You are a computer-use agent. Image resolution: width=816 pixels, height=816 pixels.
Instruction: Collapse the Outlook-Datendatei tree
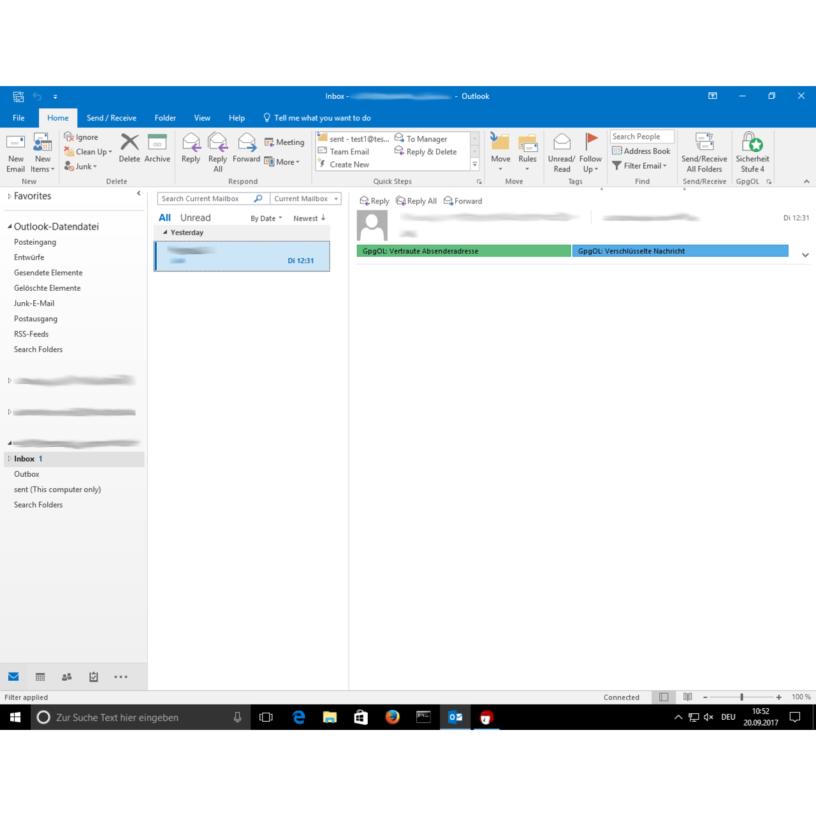pyautogui.click(x=10, y=226)
